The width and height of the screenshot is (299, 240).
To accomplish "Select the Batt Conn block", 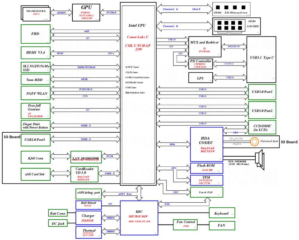I will pos(58,213).
